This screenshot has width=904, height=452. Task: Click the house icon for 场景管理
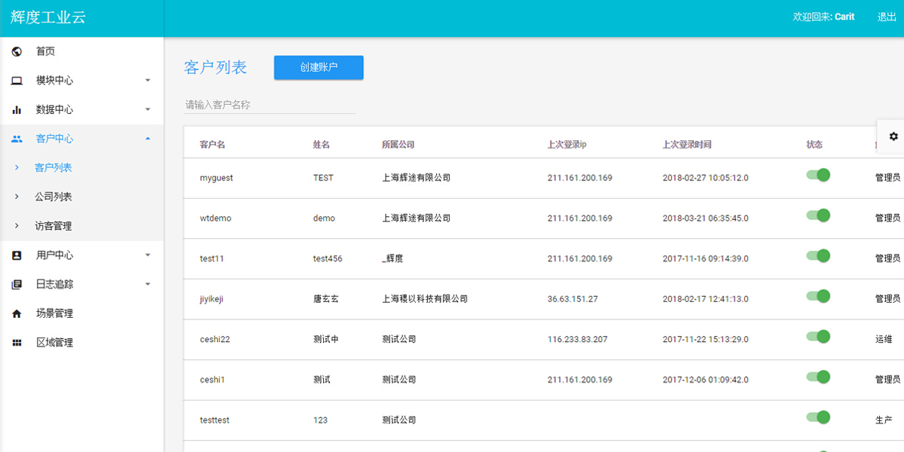17,313
